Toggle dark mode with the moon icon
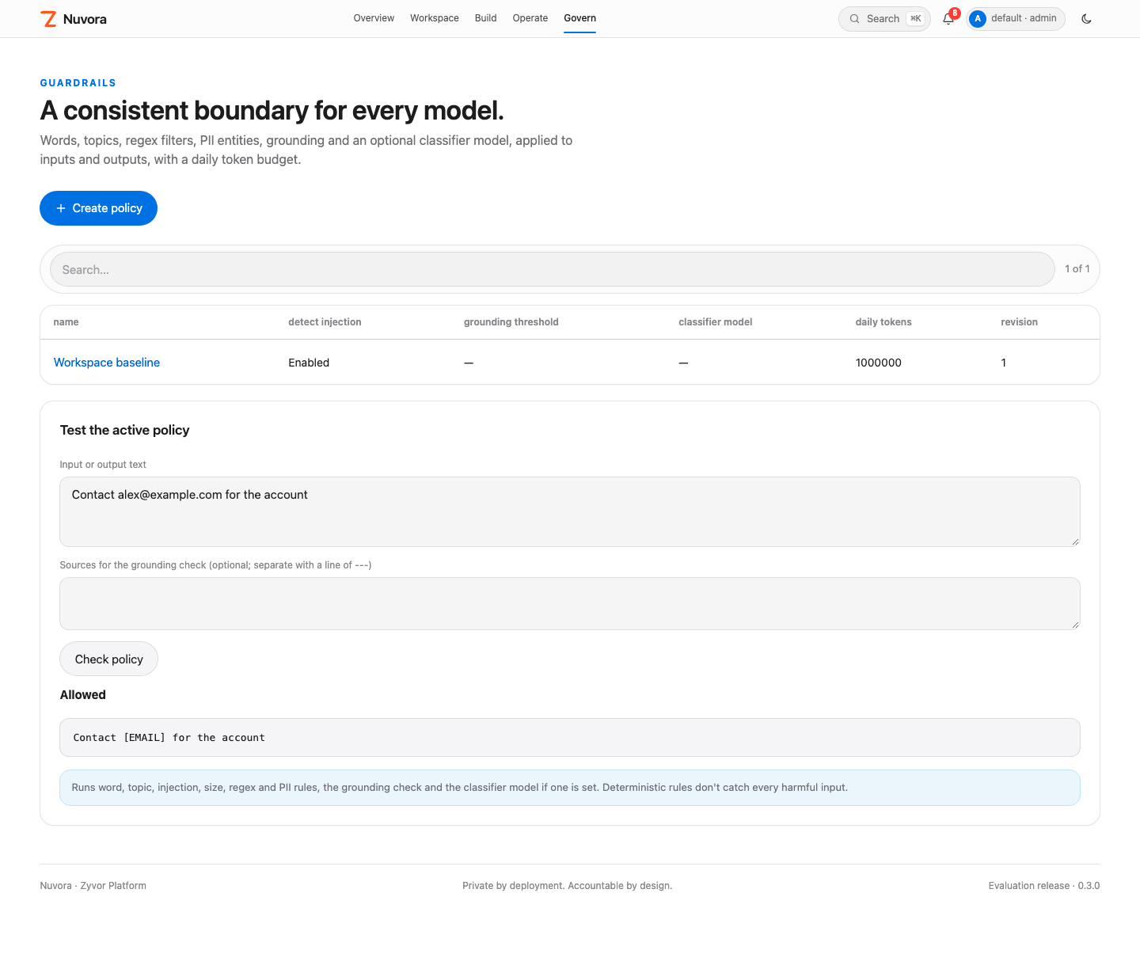1140x969 pixels. (x=1086, y=19)
